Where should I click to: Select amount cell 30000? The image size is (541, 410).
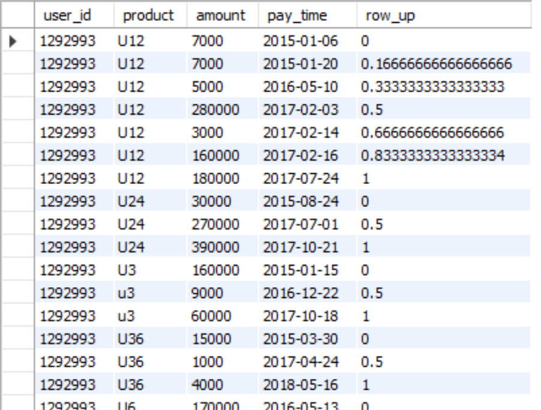pos(222,201)
